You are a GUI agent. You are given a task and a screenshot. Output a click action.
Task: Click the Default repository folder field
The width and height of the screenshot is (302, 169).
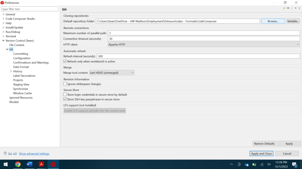pyautogui.click(x=178, y=21)
